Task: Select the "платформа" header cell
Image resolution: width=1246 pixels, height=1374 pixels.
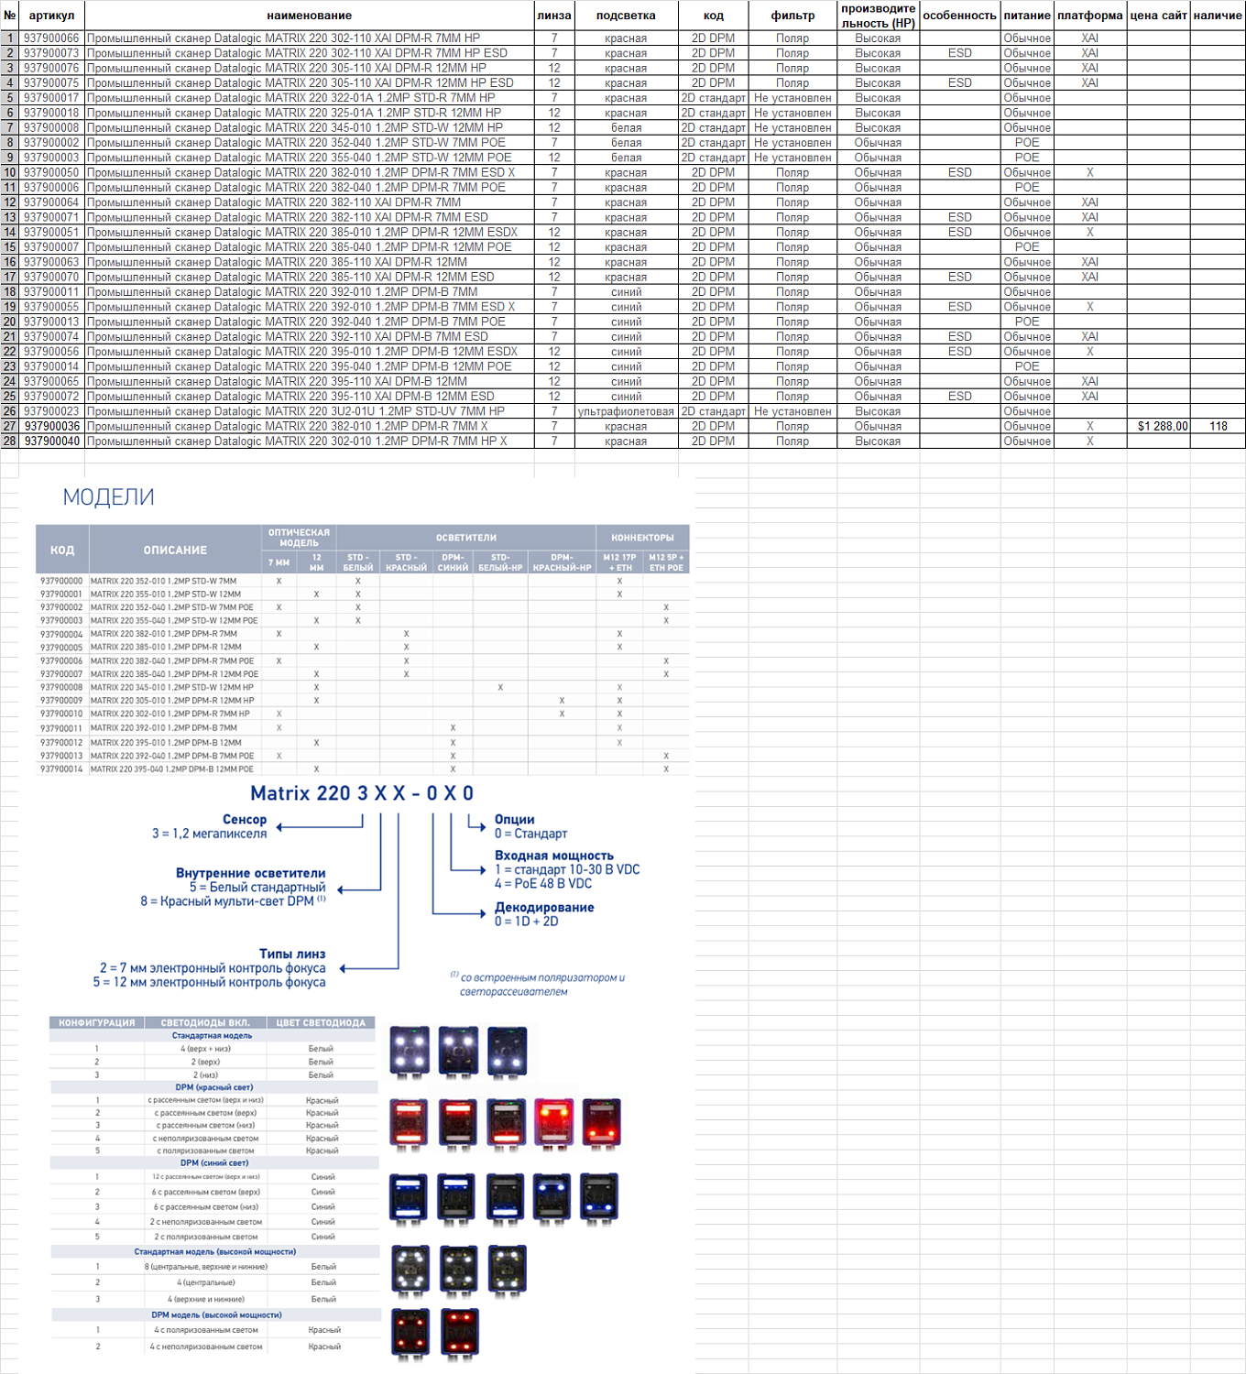Action: pos(1090,16)
